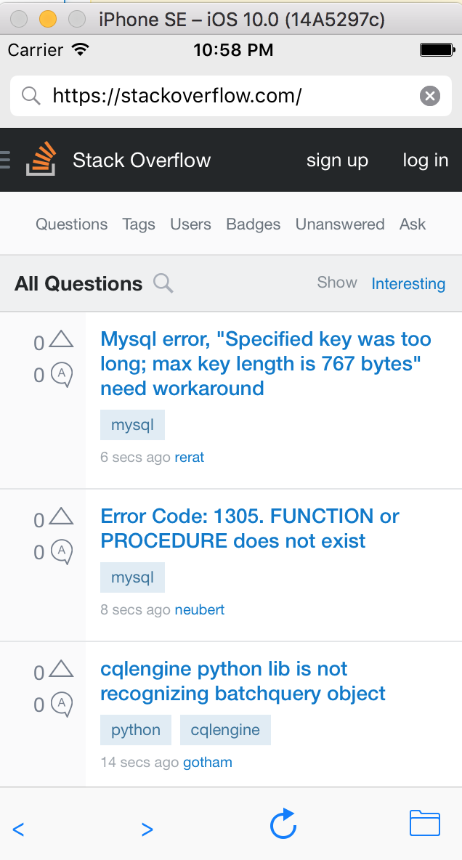
Task: Open the Interesting sort dropdown
Action: point(408,283)
